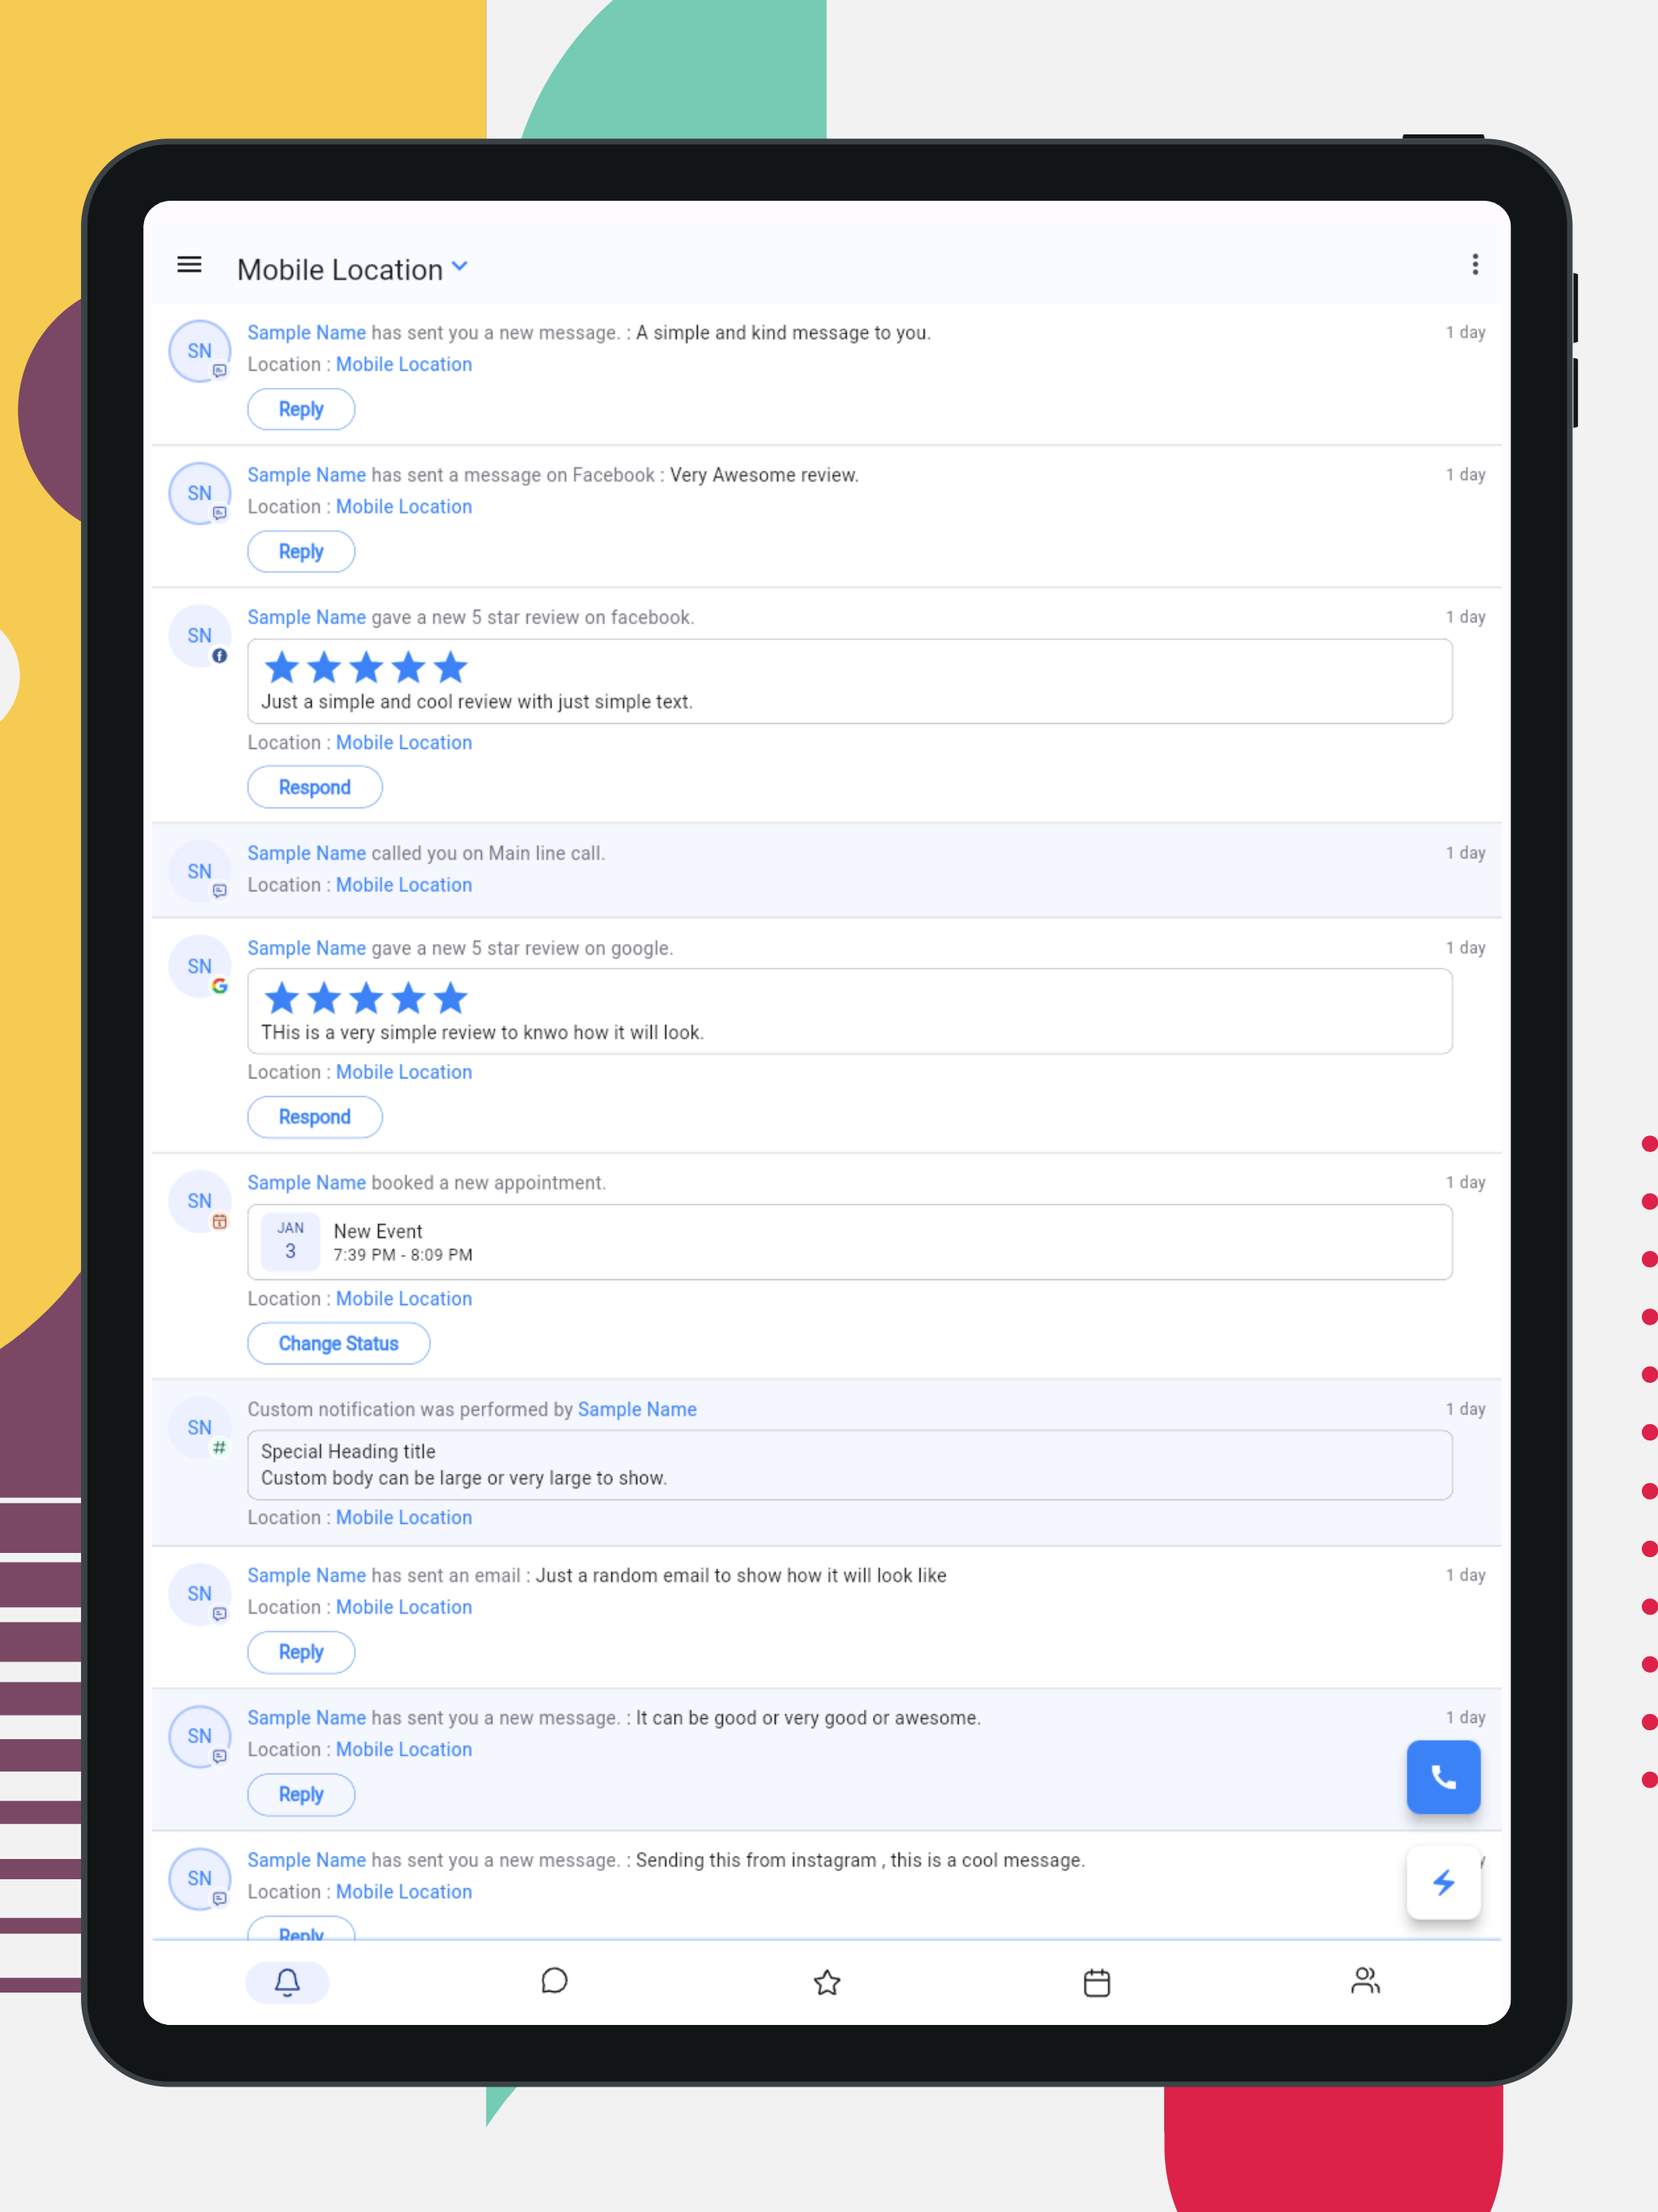Image resolution: width=1658 pixels, height=2212 pixels.
Task: Click the '7:39 PM - 8:09 PM' event time
Action: (403, 1255)
